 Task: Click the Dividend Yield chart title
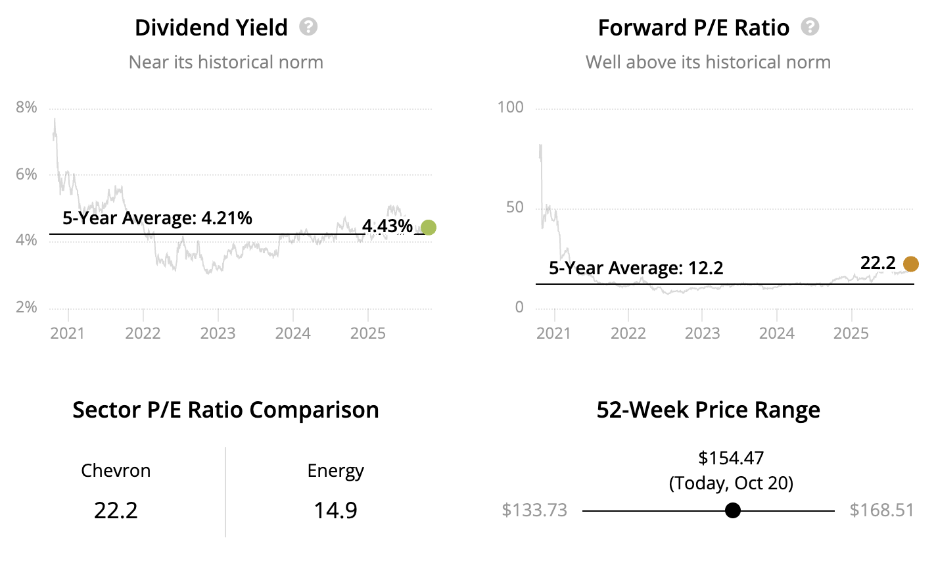[x=211, y=28]
